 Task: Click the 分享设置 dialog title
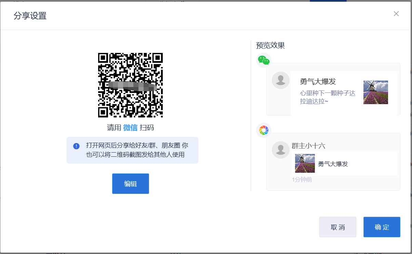click(x=30, y=16)
